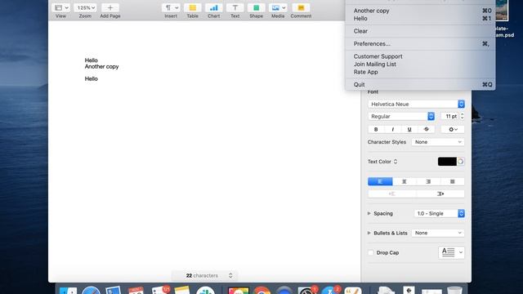Image resolution: width=523 pixels, height=294 pixels.
Task: Open the Bullets & Lists None dropdown
Action: click(438, 233)
